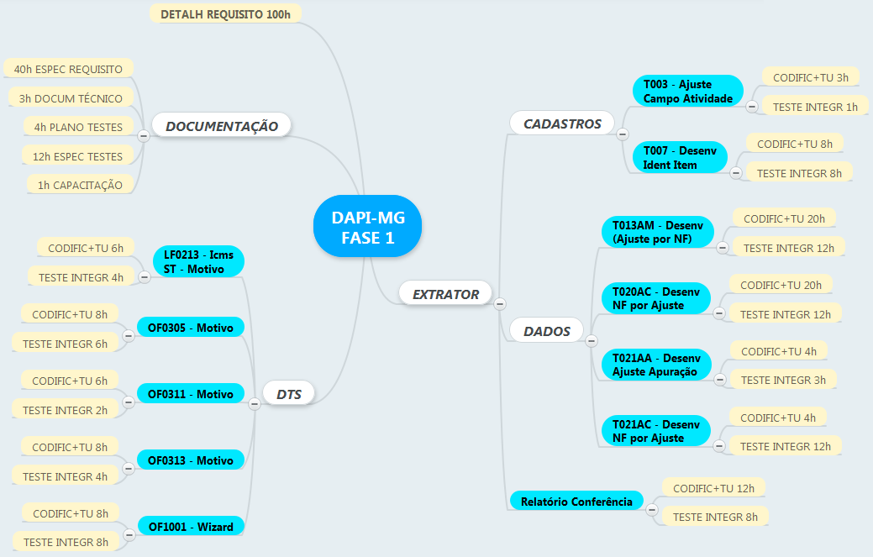
Task: Collapse the DTS branch toggle
Action: click(x=255, y=404)
